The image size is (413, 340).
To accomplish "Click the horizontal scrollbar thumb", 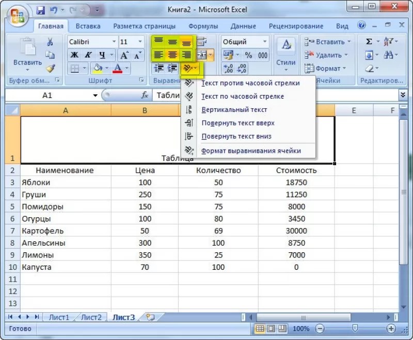I will point(303,317).
